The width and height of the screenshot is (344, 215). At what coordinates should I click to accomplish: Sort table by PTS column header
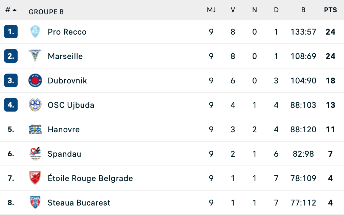[x=330, y=10]
